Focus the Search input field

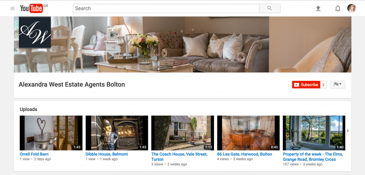166,9
